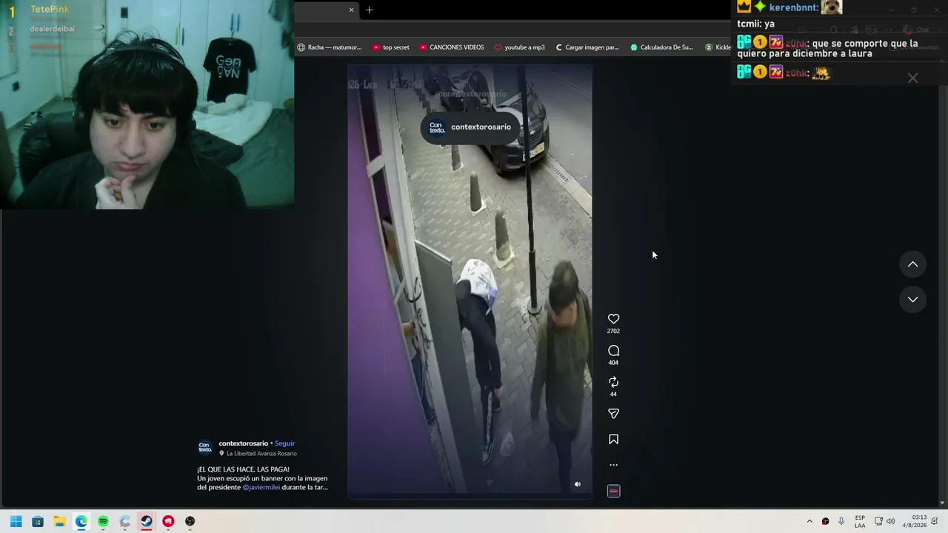Open Spotify from the taskbar

103,521
